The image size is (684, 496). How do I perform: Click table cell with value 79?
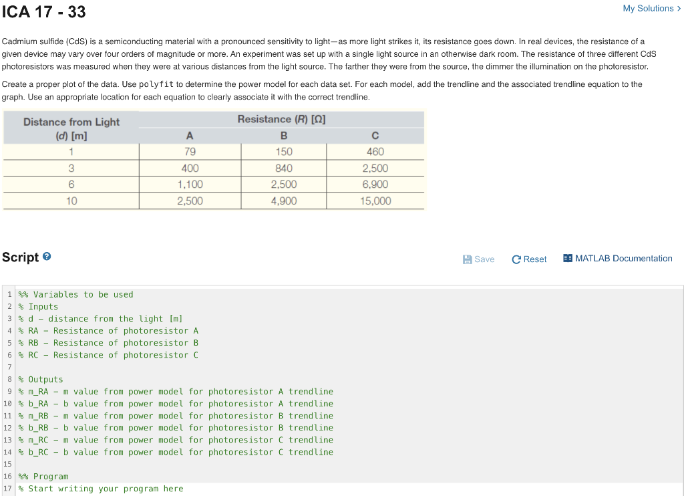point(190,152)
